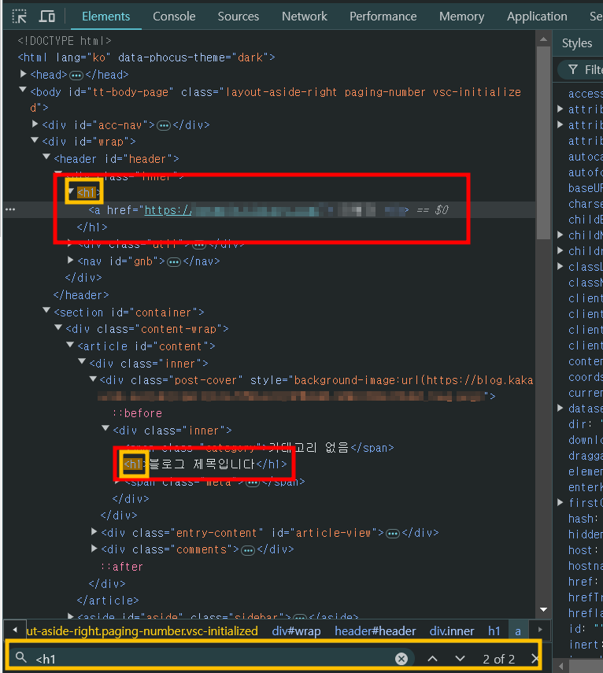Select the closing </header> tag line
Viewport: 603px width, 673px height.
click(x=81, y=295)
